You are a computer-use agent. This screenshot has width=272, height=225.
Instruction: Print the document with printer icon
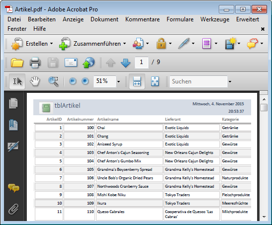[35, 63]
